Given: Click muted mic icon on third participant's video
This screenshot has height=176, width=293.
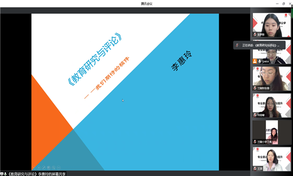Looking at the screenshot, I should point(255,88).
